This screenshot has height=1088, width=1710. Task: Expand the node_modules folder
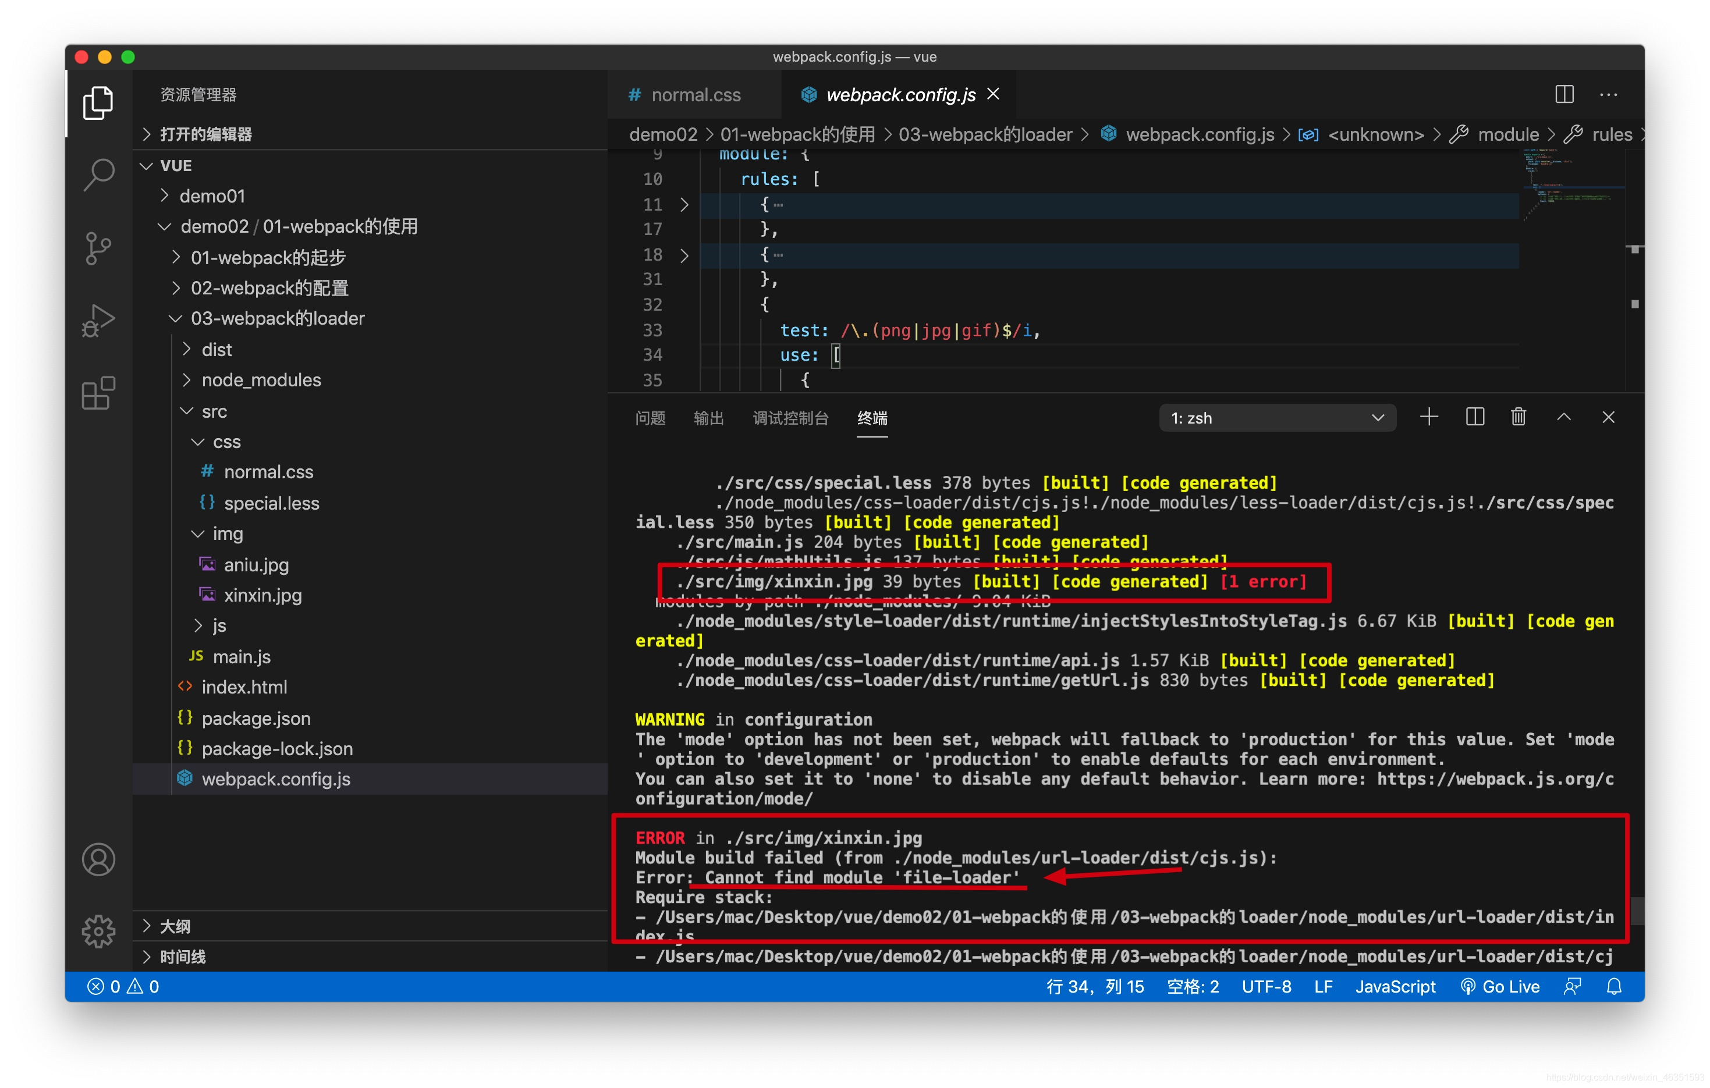point(370,381)
